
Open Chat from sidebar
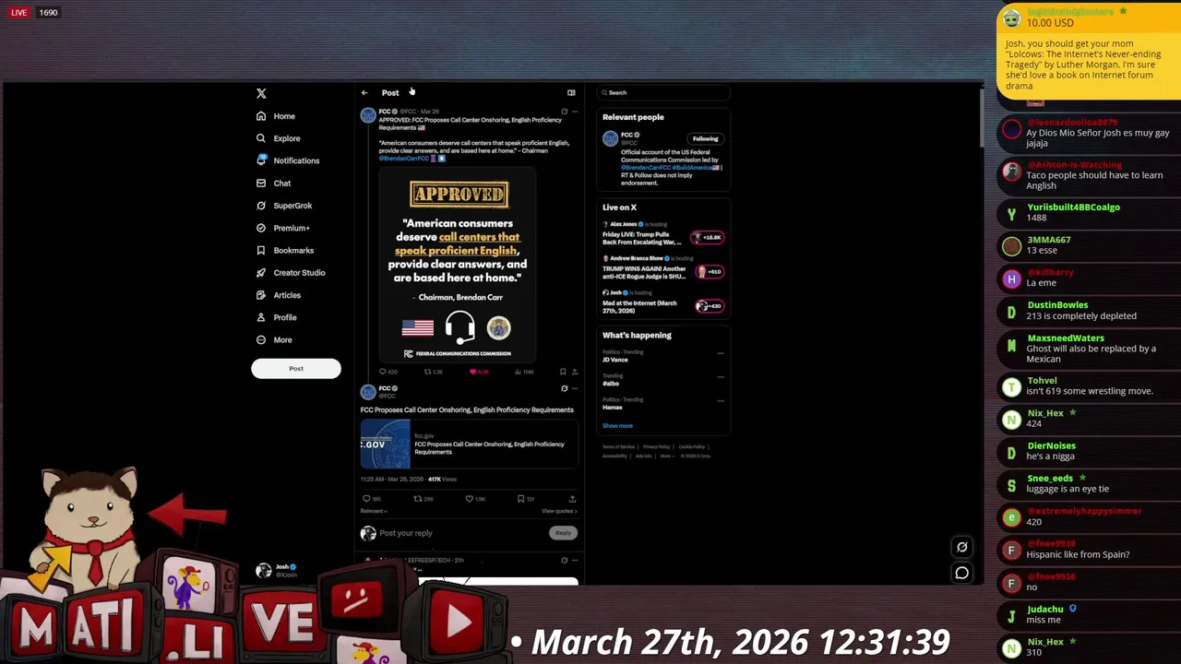tap(273, 184)
